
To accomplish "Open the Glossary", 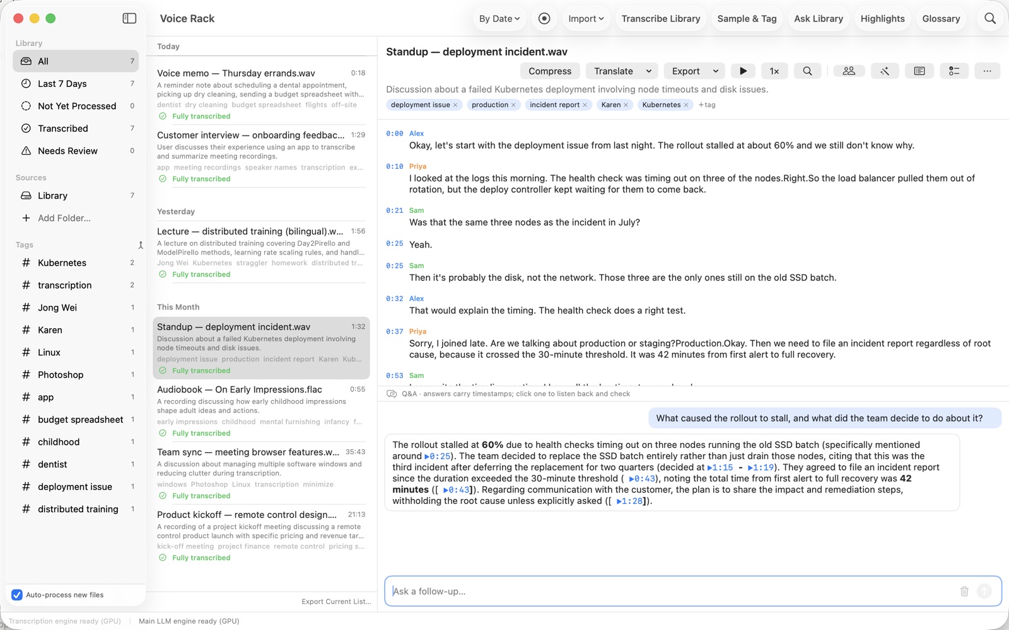I will [x=941, y=19].
